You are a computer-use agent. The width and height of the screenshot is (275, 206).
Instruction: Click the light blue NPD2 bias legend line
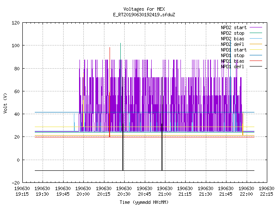[x=256, y=38]
